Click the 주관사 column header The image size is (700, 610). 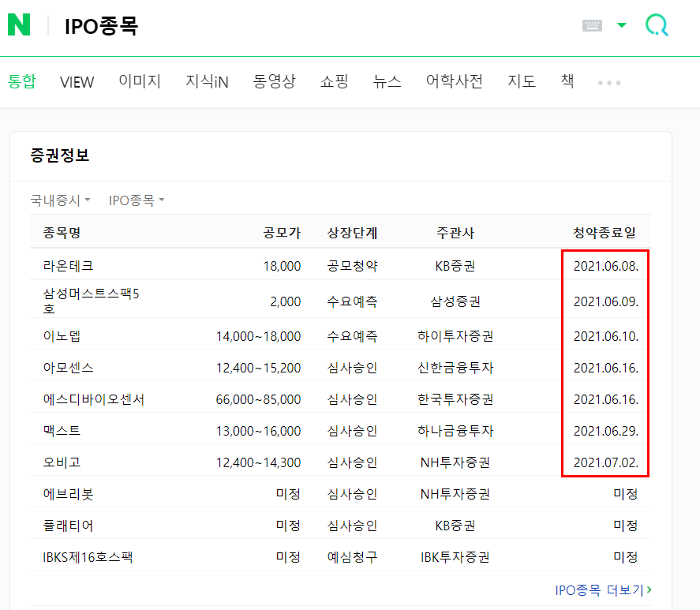pyautogui.click(x=455, y=233)
